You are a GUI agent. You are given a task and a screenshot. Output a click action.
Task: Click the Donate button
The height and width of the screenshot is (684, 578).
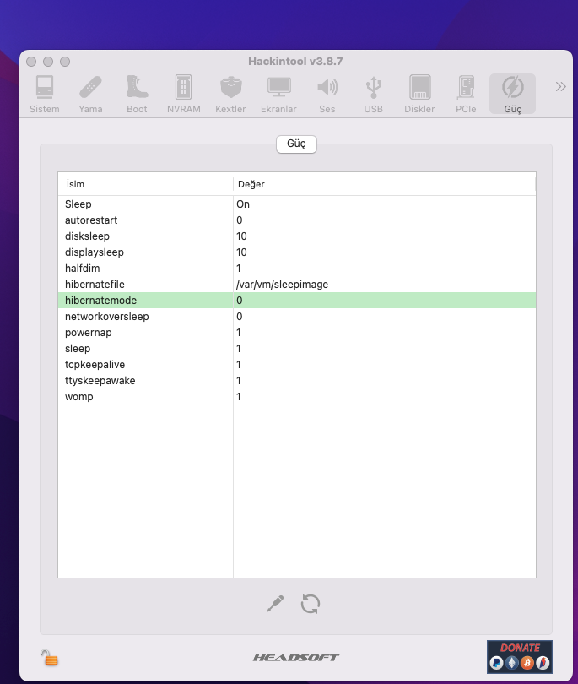point(519,656)
